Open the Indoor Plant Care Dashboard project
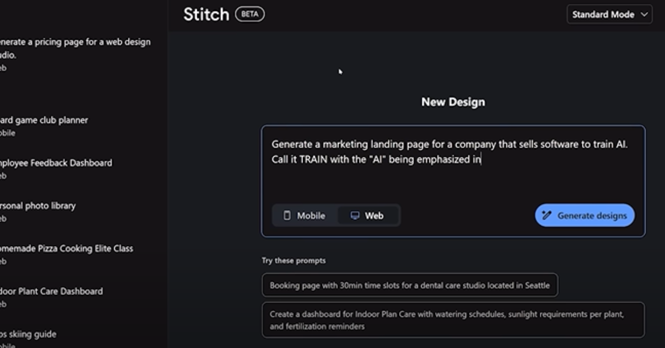This screenshot has height=348, width=665. [52, 291]
